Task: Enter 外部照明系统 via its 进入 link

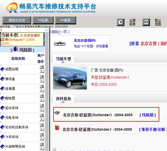Action: point(42,146)
